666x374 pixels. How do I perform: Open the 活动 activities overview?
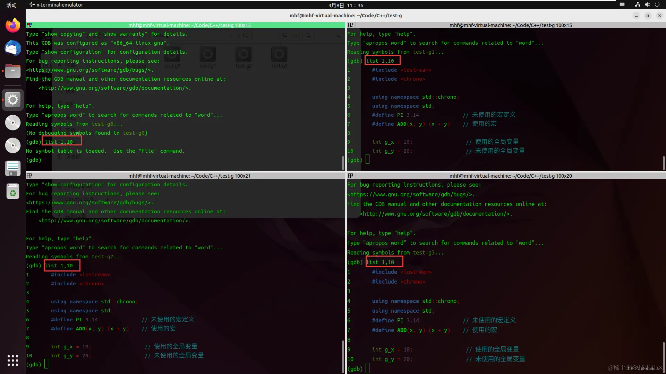click(x=11, y=5)
